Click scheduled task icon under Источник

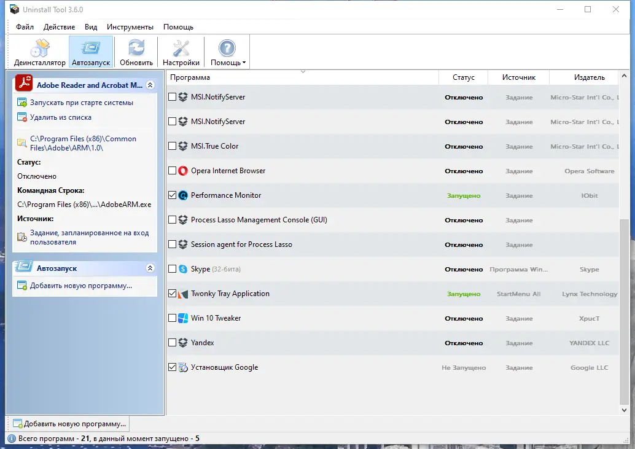click(x=22, y=237)
